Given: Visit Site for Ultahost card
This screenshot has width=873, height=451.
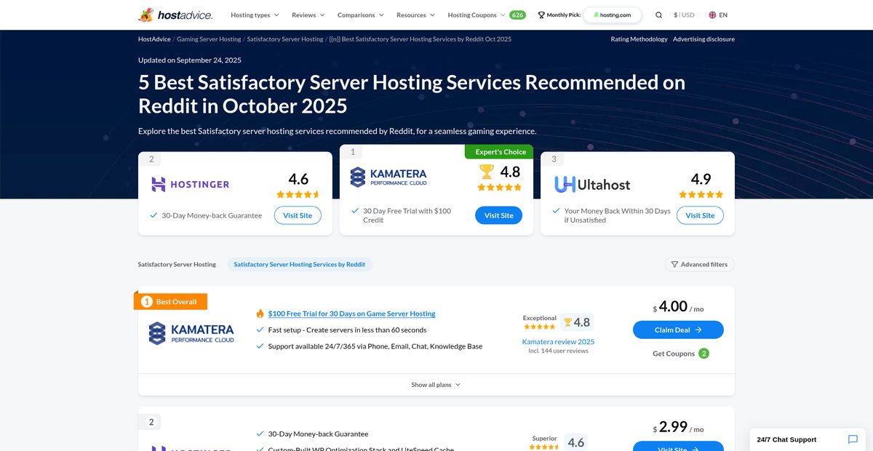Looking at the screenshot, I should pyautogui.click(x=700, y=215).
